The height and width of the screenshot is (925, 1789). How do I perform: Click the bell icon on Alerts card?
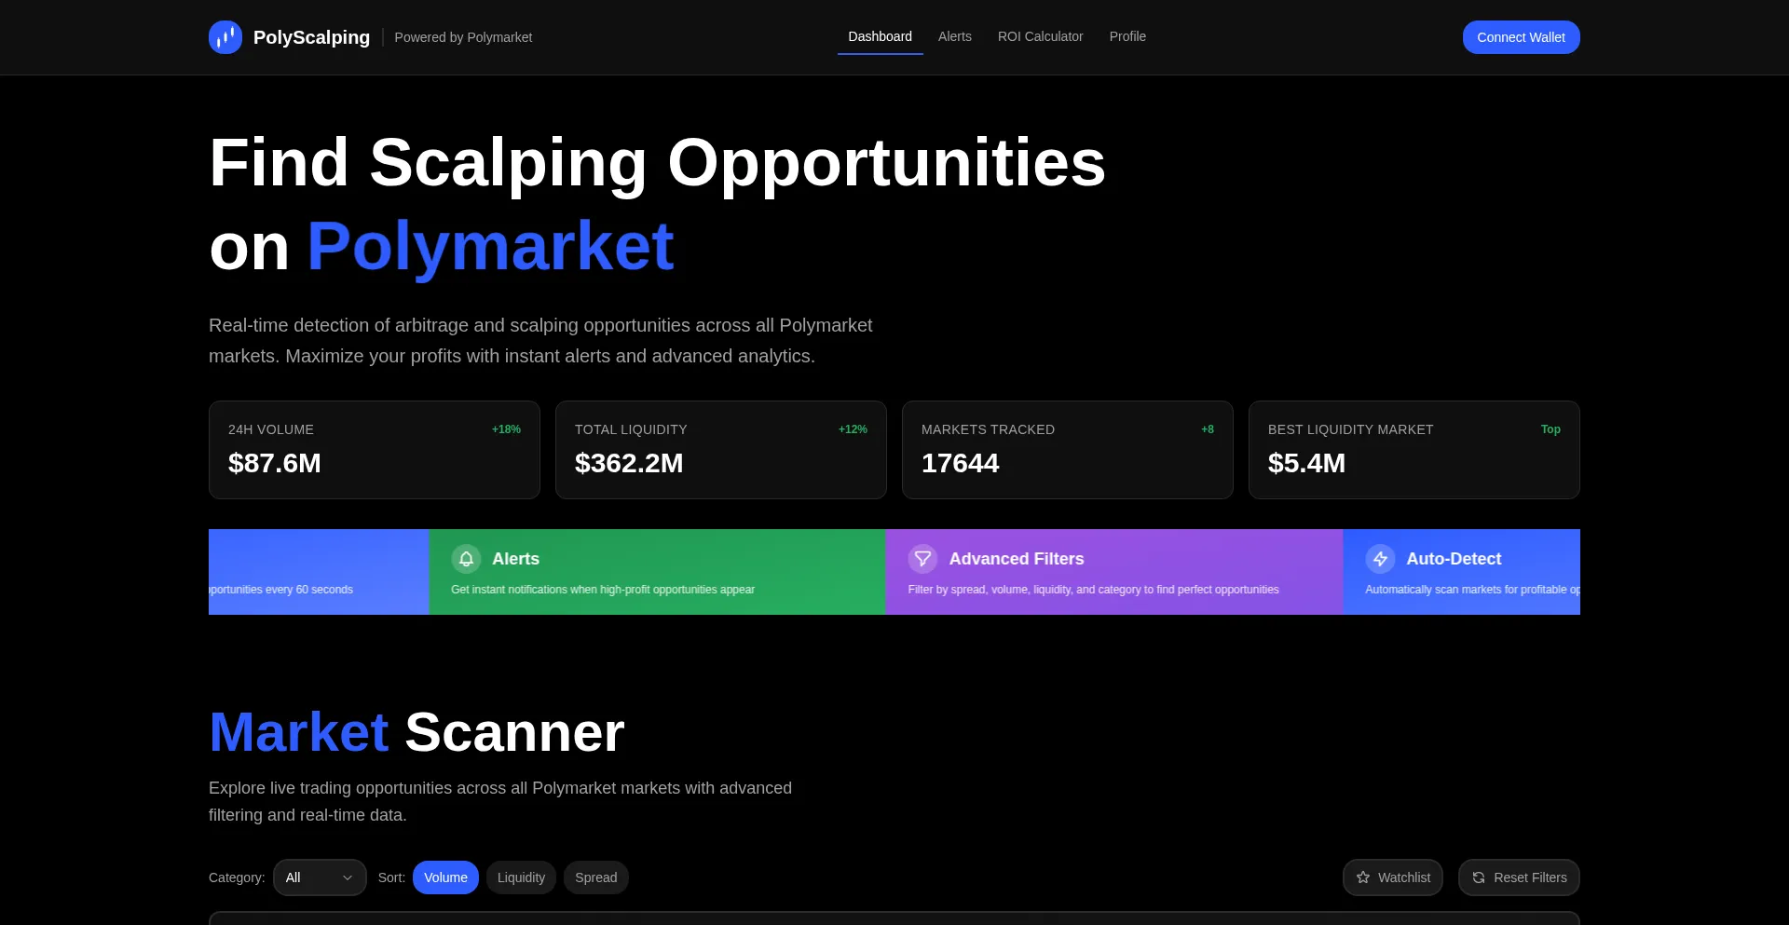pyautogui.click(x=466, y=559)
